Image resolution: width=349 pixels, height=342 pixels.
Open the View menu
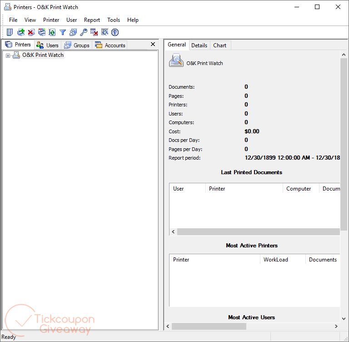pos(30,20)
